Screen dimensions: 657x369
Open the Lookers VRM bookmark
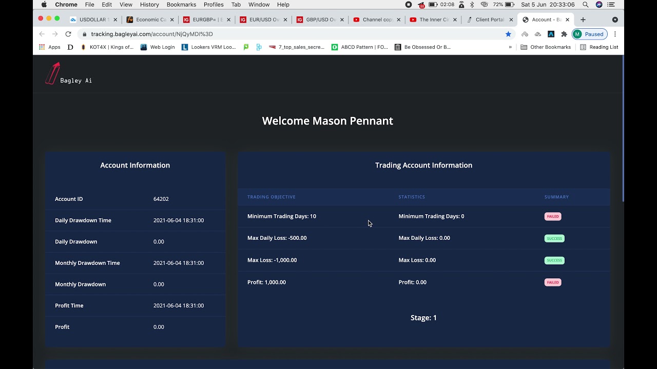(209, 47)
